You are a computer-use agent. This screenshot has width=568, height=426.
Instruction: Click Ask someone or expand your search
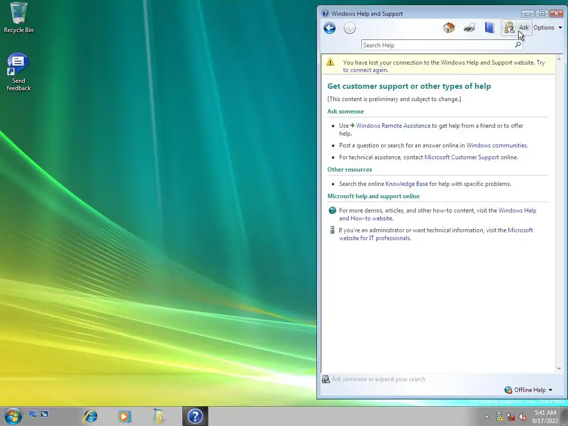point(378,379)
